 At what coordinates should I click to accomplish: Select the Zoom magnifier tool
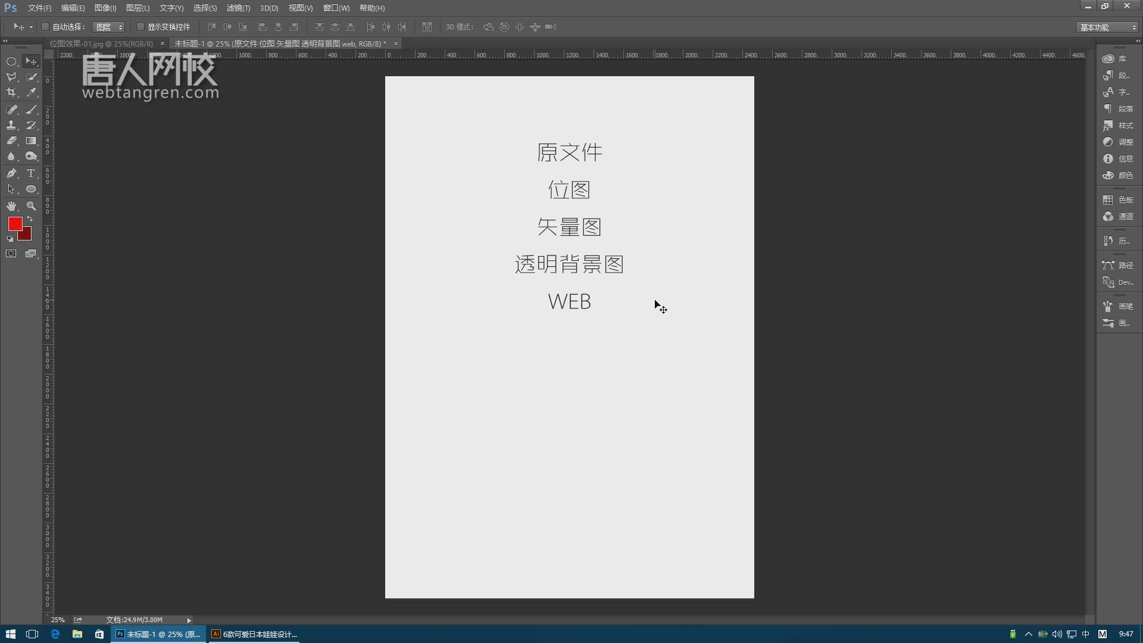(x=32, y=206)
